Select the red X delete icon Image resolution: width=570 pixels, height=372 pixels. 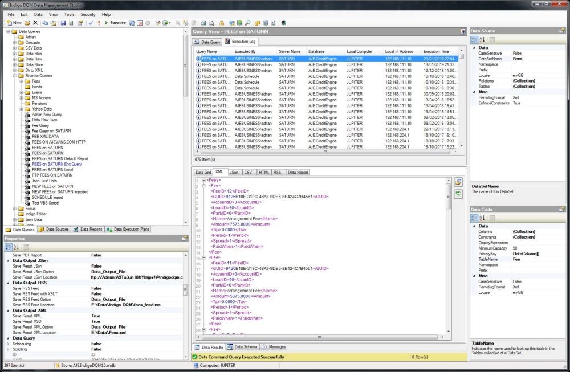(35, 23)
